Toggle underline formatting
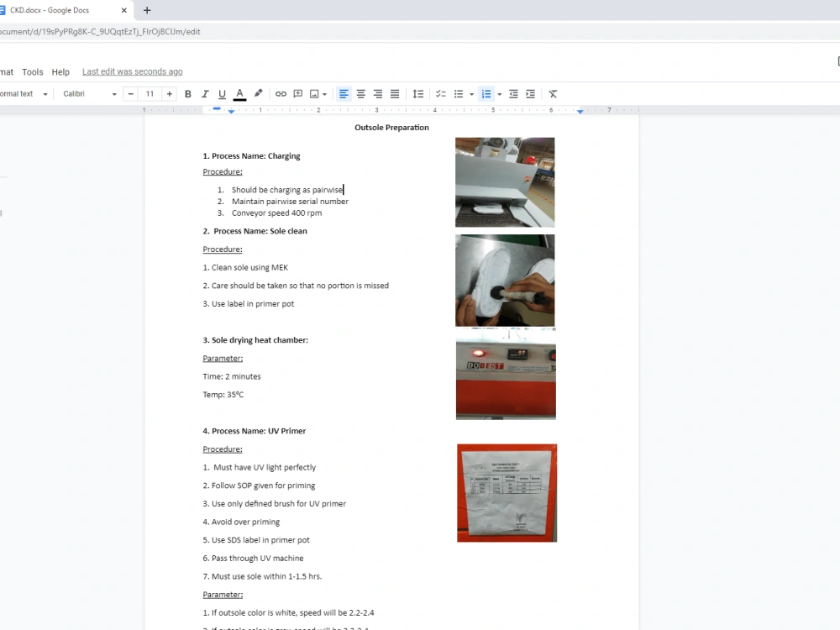Viewport: 840px width, 630px height. pos(221,93)
